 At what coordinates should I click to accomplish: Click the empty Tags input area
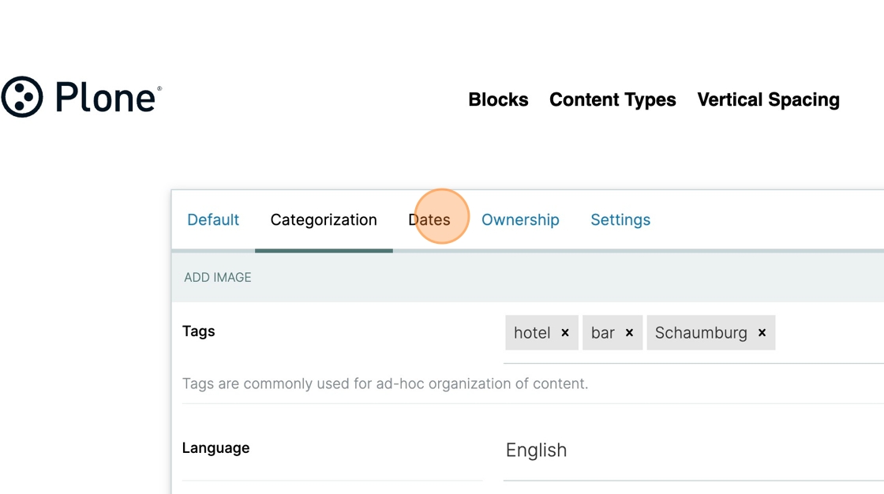coord(829,333)
